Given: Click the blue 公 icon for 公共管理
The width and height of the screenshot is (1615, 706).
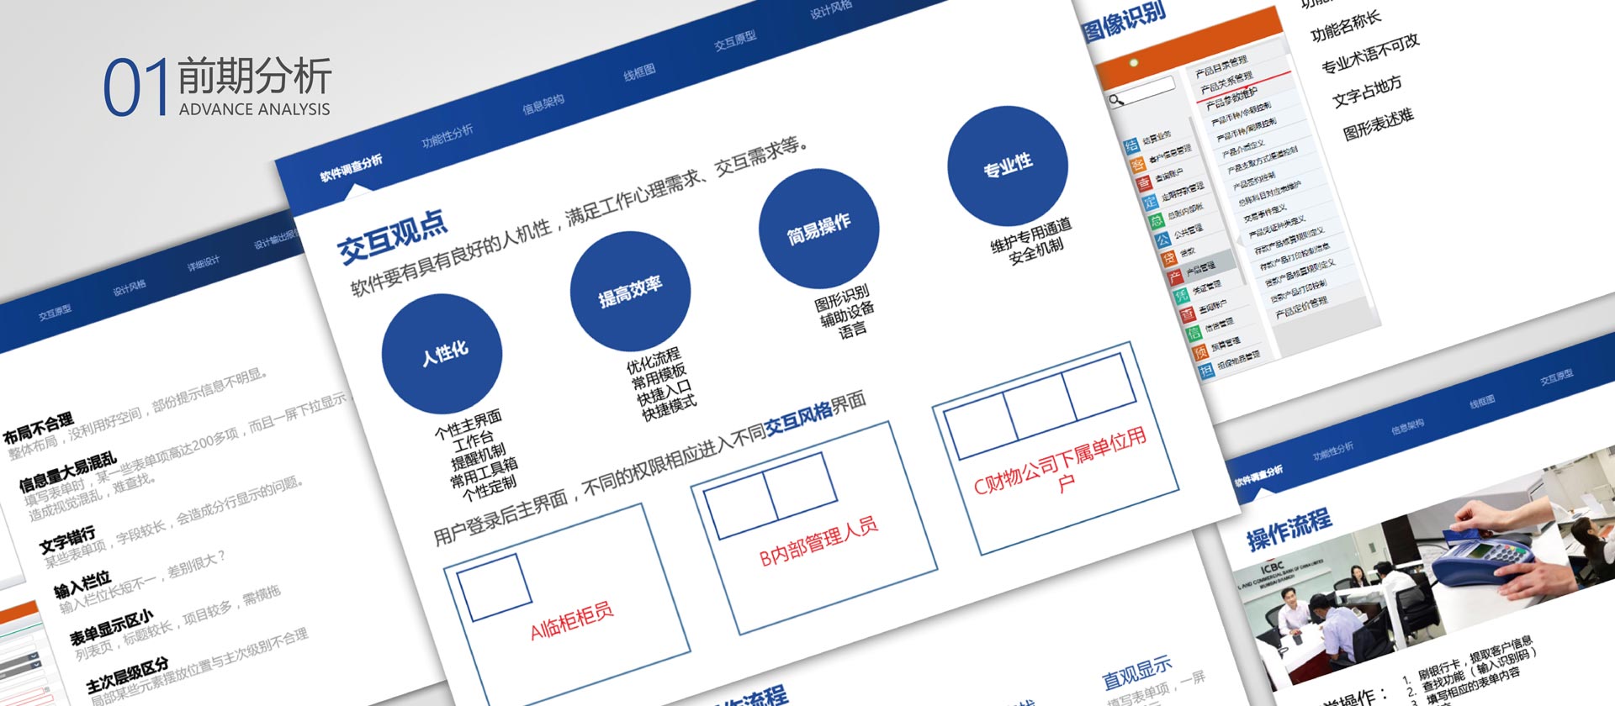Looking at the screenshot, I should 1162,240.
